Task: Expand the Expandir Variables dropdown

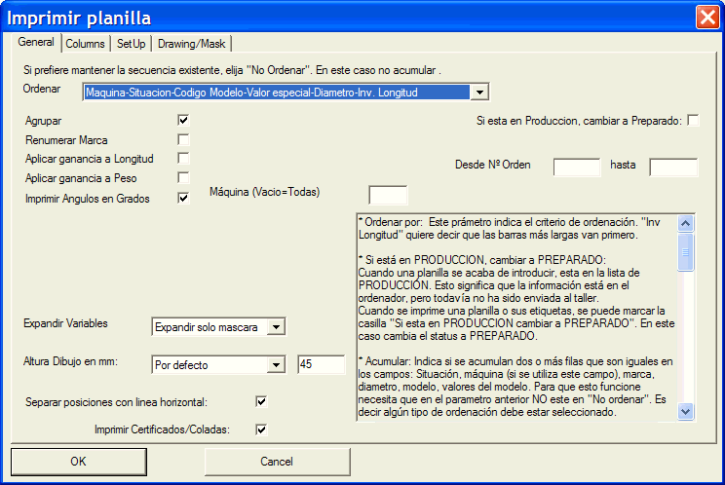Action: (276, 326)
